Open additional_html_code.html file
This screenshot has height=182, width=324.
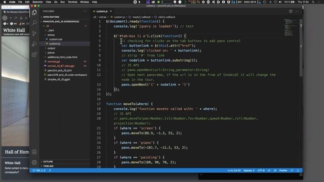[x=62, y=57]
